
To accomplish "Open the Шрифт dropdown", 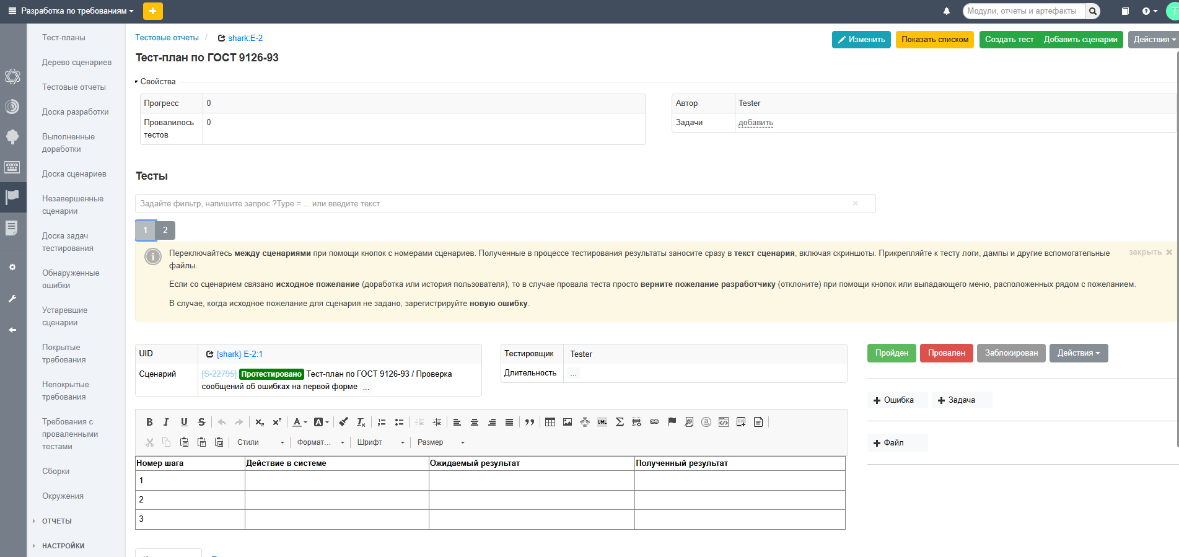I will click(380, 442).
